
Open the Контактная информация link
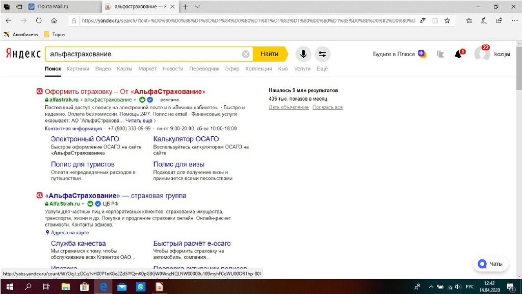coord(73,129)
